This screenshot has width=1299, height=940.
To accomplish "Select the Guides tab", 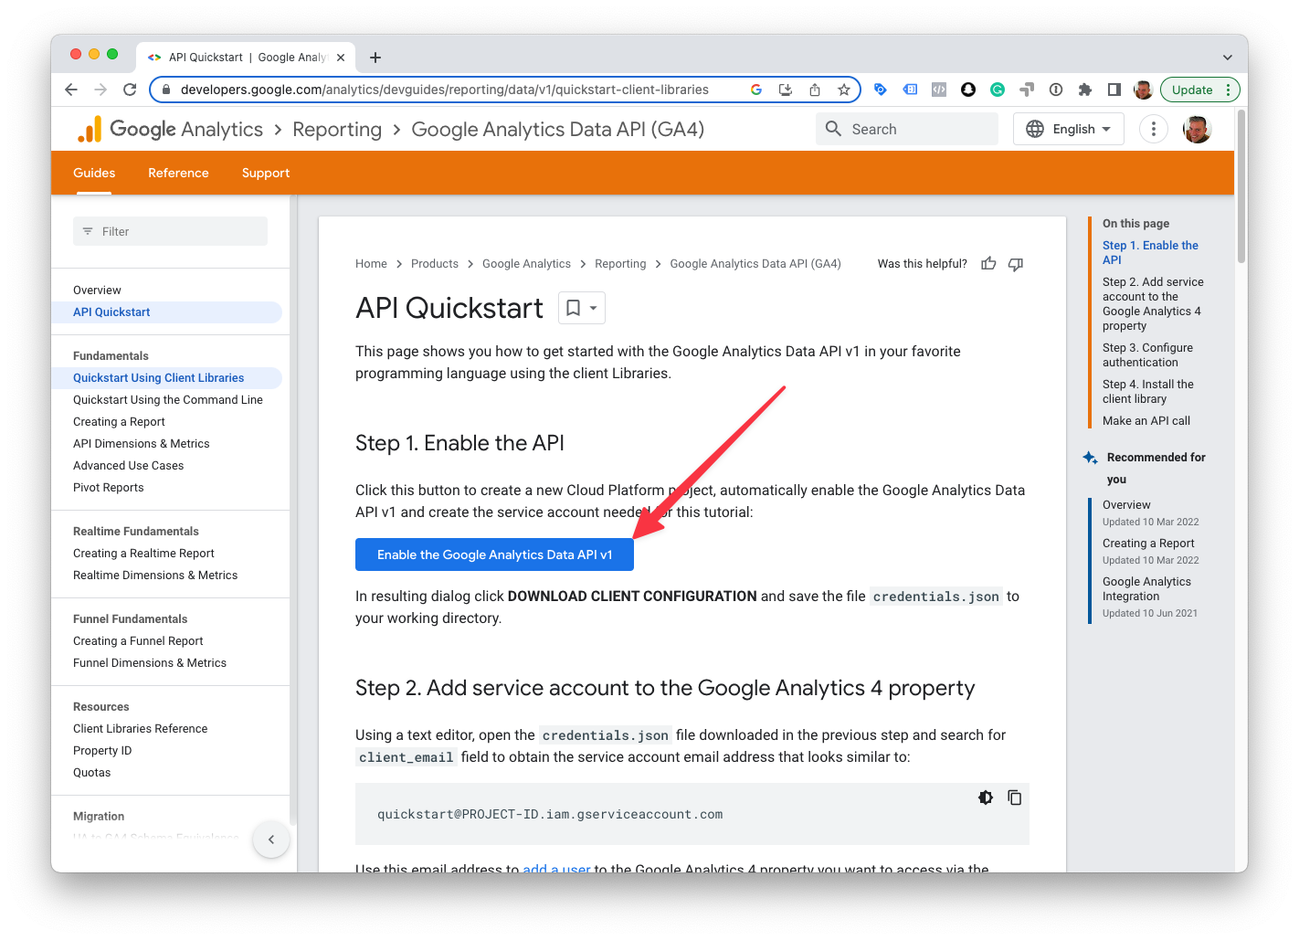I will click(x=94, y=173).
